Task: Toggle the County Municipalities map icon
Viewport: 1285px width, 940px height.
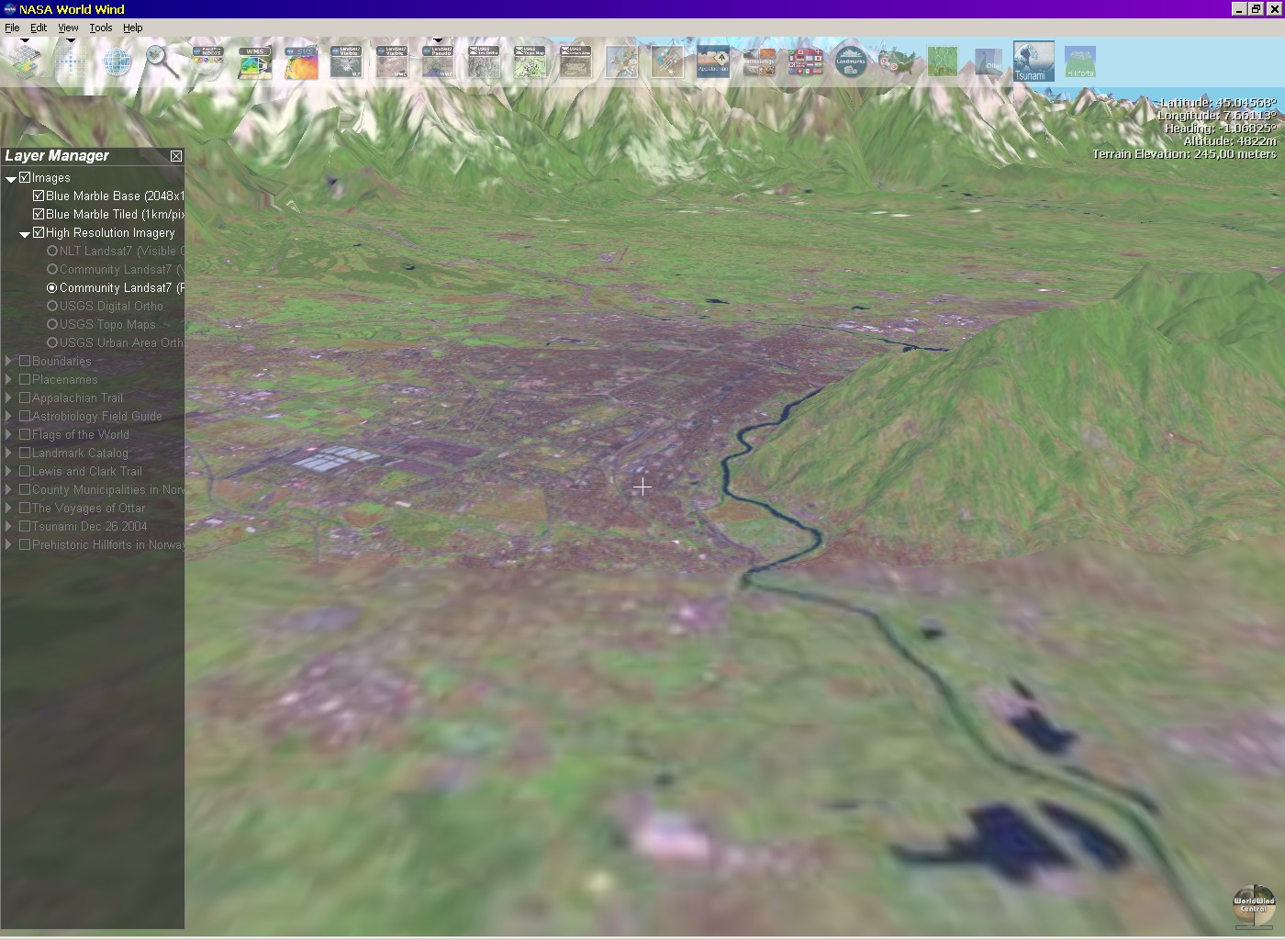Action: (943, 62)
